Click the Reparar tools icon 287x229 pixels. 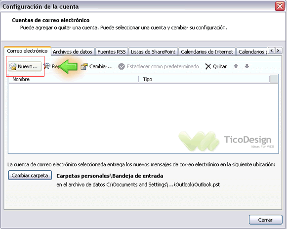(46, 66)
